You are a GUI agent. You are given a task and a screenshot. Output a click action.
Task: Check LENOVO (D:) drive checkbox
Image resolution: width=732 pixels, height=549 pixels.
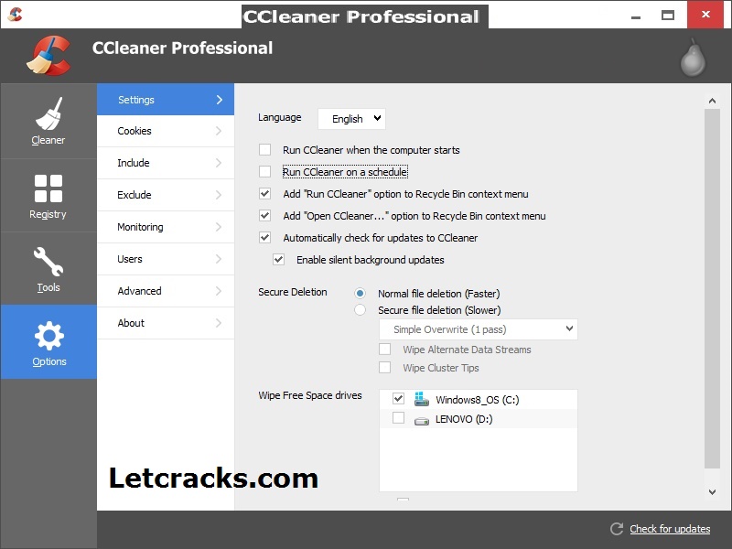398,417
